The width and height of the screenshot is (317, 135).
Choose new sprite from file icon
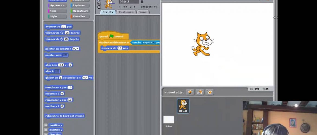200,92
